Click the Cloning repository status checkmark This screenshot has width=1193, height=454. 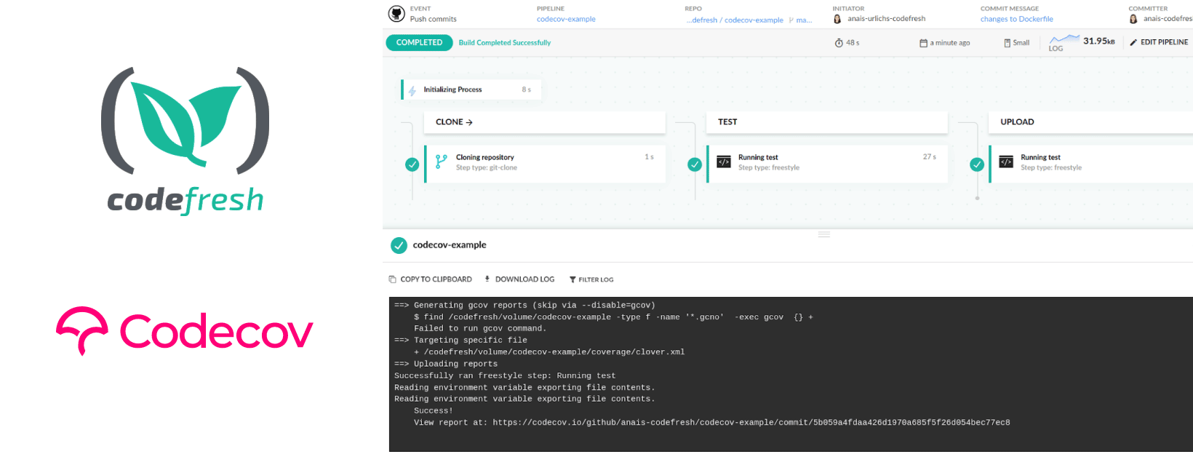pyautogui.click(x=412, y=164)
